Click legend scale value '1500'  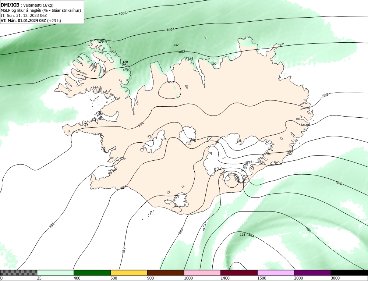(262, 278)
